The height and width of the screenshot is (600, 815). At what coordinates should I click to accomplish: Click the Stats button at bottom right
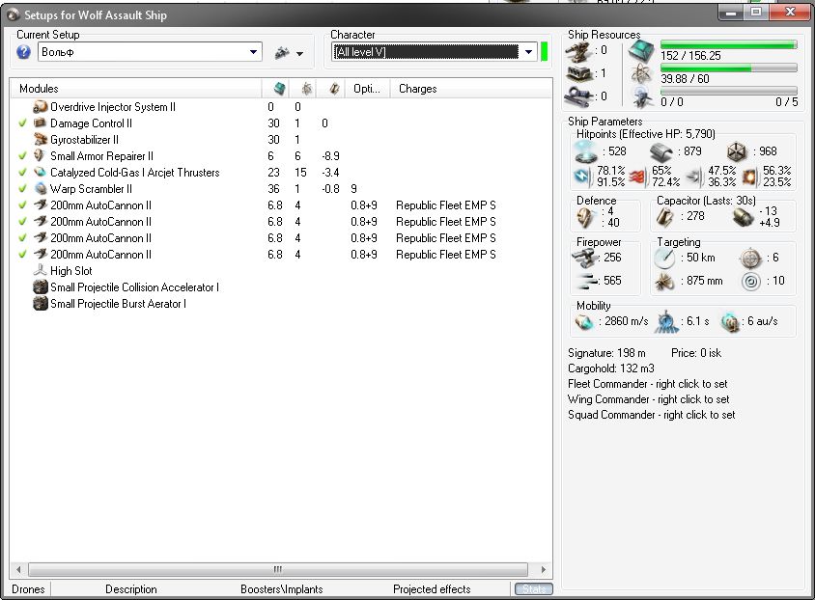coord(534,589)
